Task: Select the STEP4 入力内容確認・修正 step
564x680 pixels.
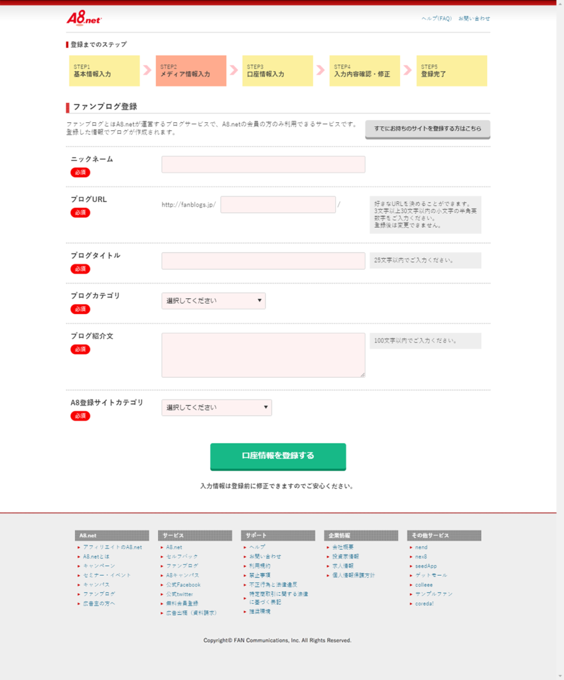Action: (365, 71)
